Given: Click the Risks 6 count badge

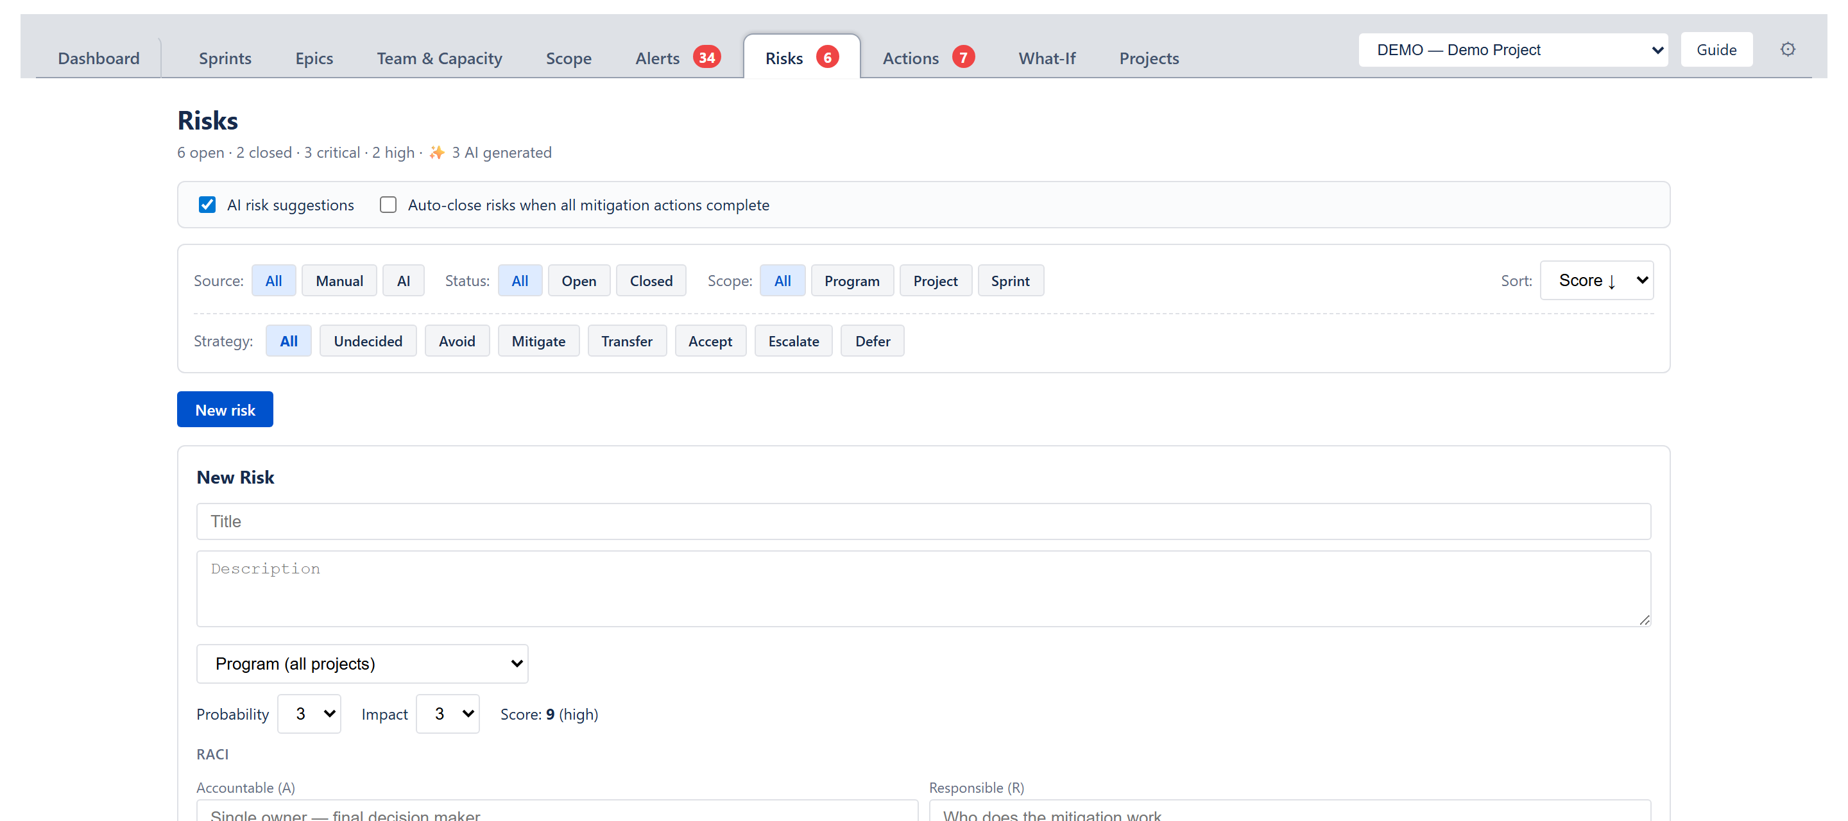Looking at the screenshot, I should click(827, 57).
